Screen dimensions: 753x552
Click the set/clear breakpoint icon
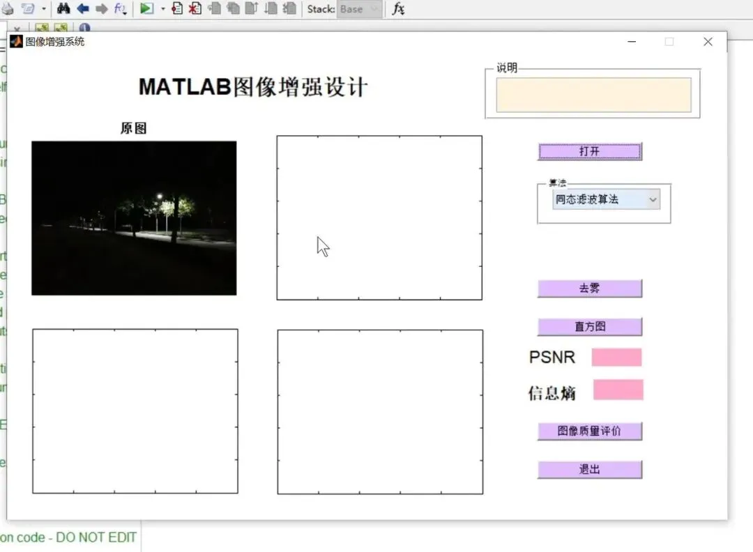click(176, 8)
